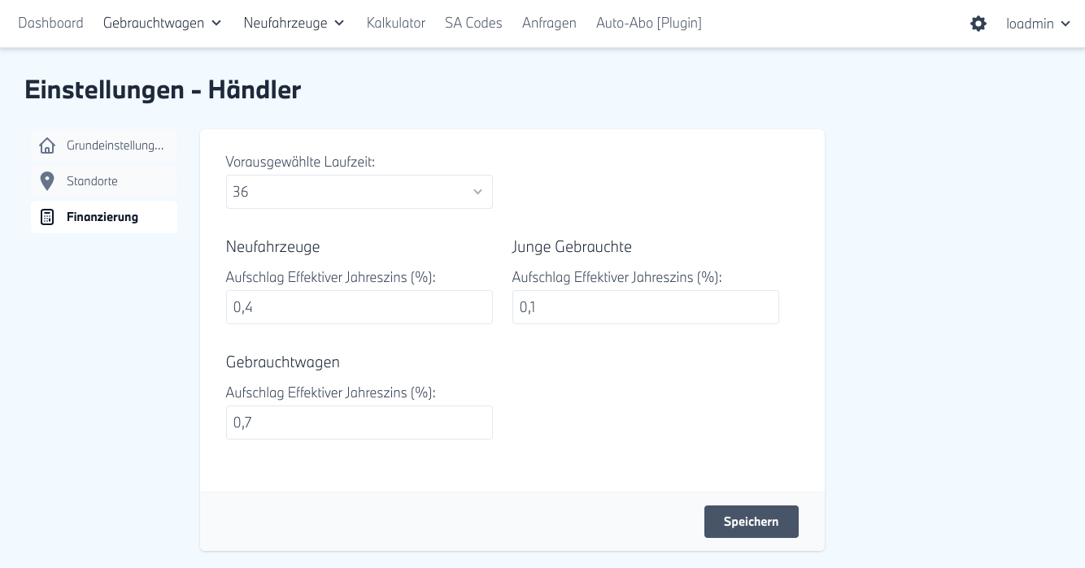Screen dimensions: 1085x568
Task: Open the Anfragen page
Action: click(x=549, y=23)
